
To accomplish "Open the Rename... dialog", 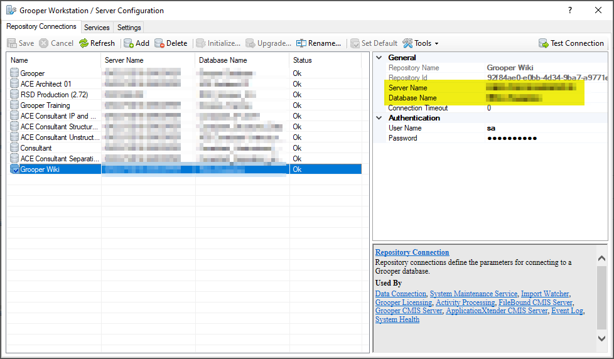I will point(318,43).
